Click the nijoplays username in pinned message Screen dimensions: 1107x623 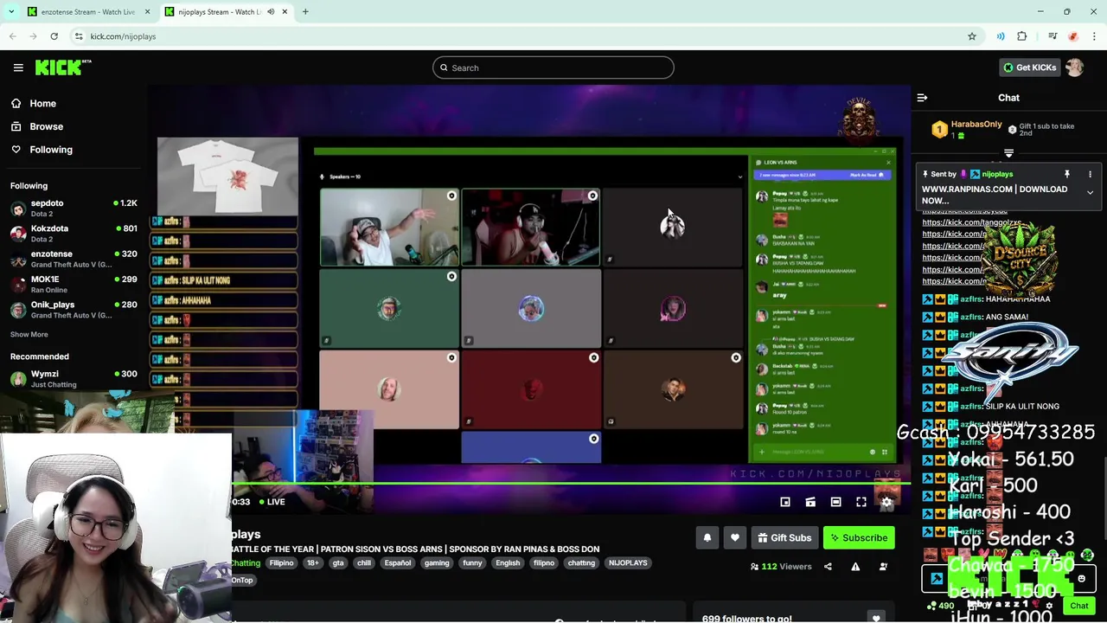997,174
